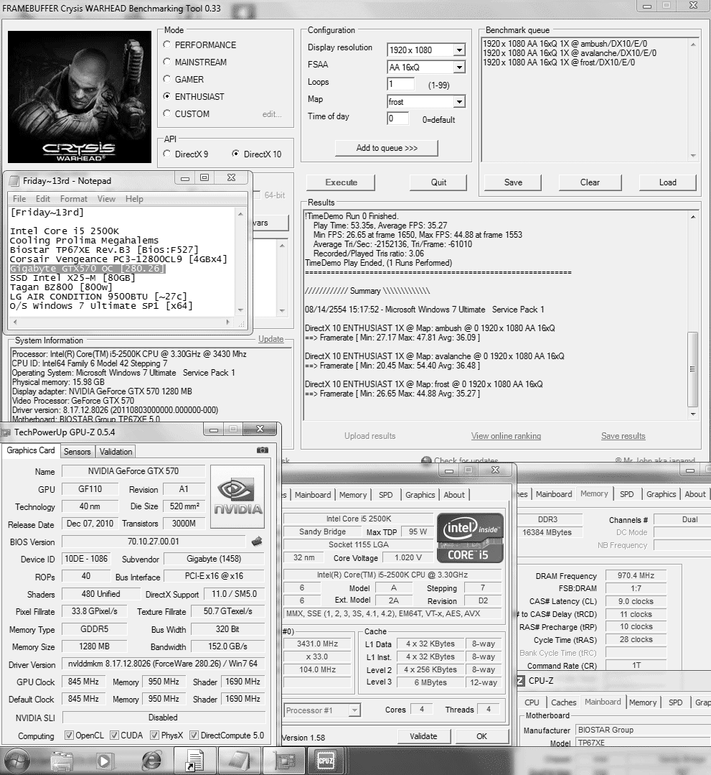
Task: Click edit... link next to CUSTOM
Action: click(272, 114)
